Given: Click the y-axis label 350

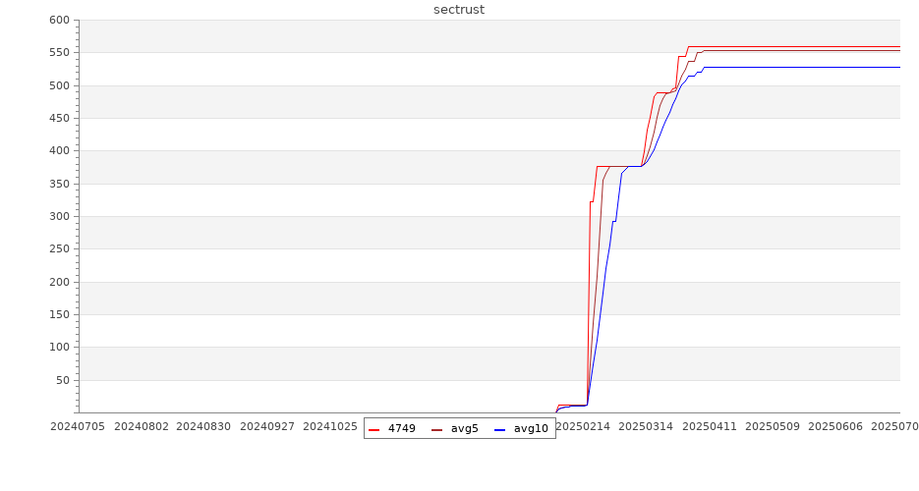Looking at the screenshot, I should [60, 184].
